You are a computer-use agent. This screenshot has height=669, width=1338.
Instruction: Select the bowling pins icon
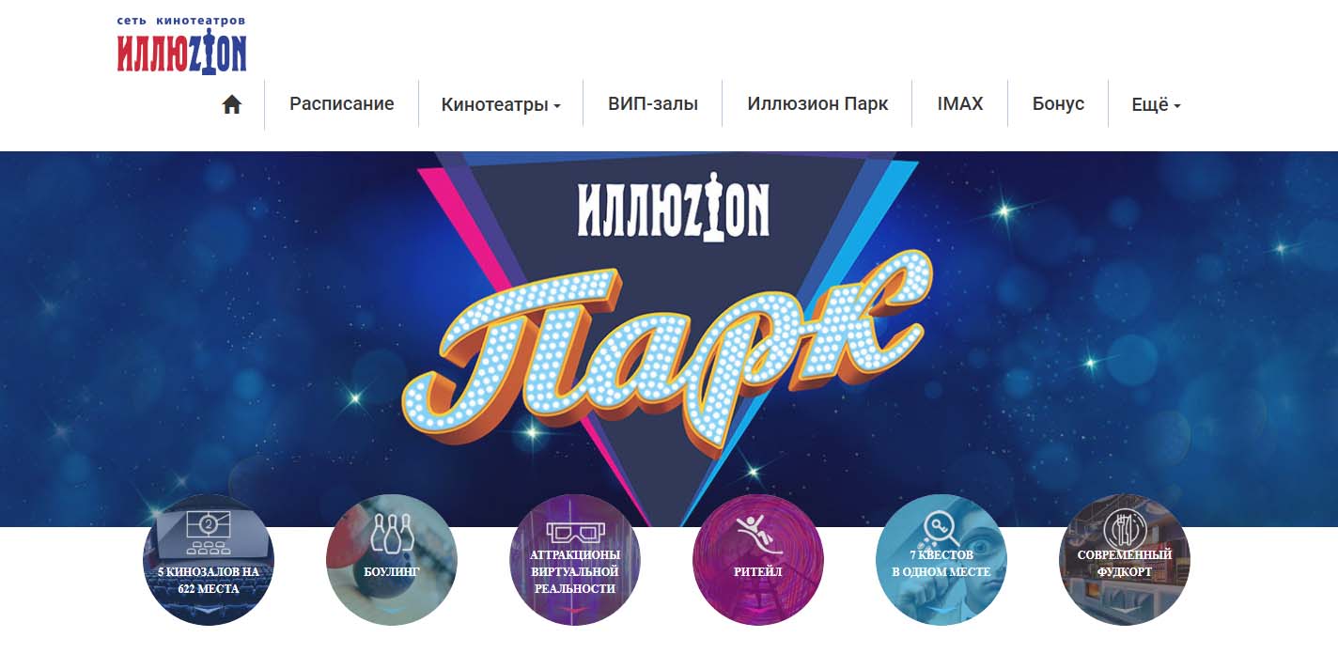391,533
